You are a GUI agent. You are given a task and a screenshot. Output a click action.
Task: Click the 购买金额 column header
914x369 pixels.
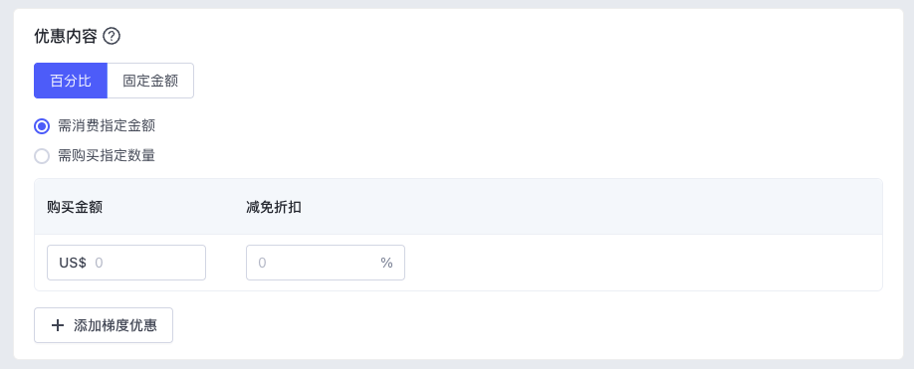(x=76, y=207)
